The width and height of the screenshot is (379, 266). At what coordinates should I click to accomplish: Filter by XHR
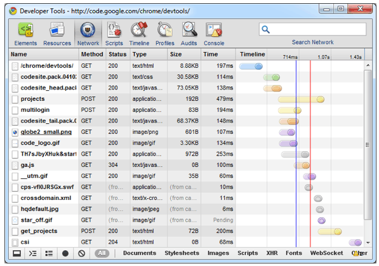tap(272, 253)
